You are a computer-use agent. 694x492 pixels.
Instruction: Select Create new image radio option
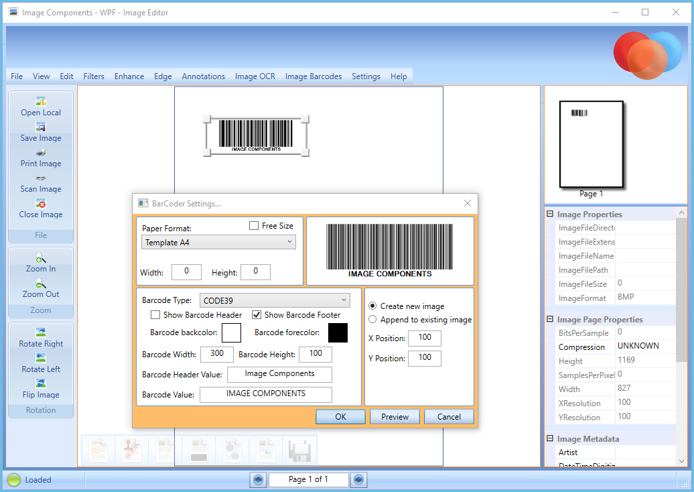(372, 306)
